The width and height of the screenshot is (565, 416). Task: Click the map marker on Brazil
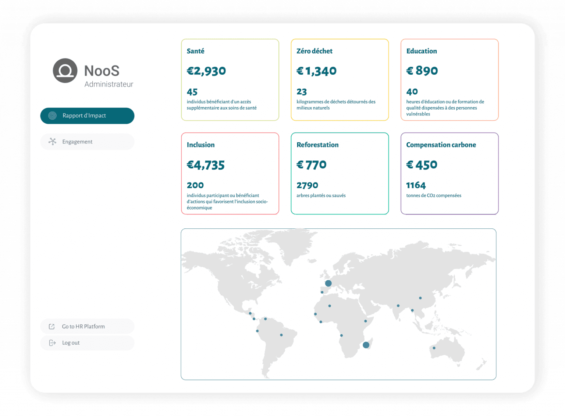281,335
